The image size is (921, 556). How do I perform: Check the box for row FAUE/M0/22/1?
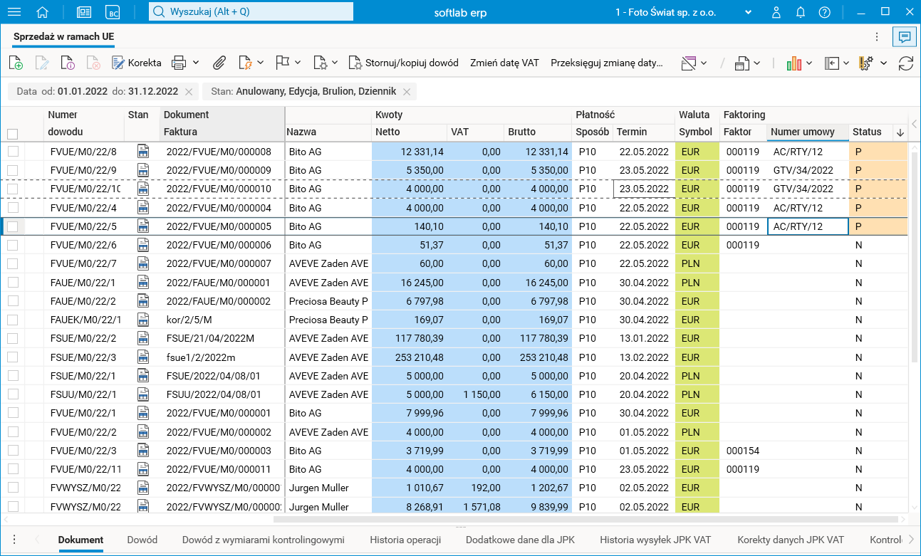[x=13, y=283]
